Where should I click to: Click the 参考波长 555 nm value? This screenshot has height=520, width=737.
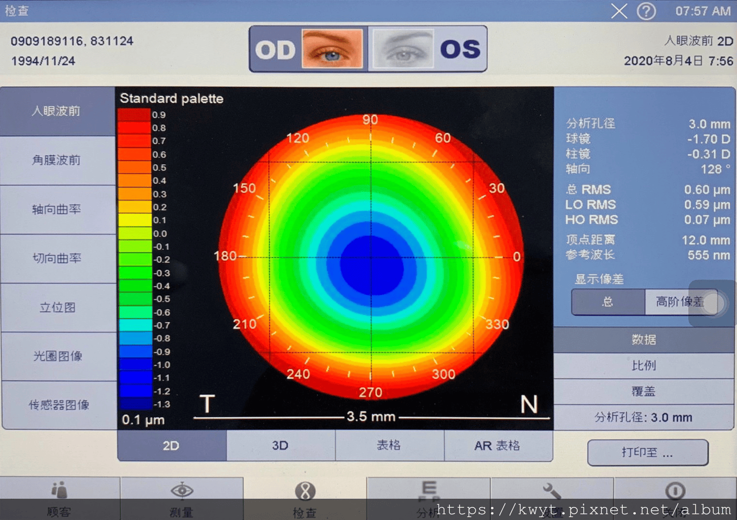point(709,255)
